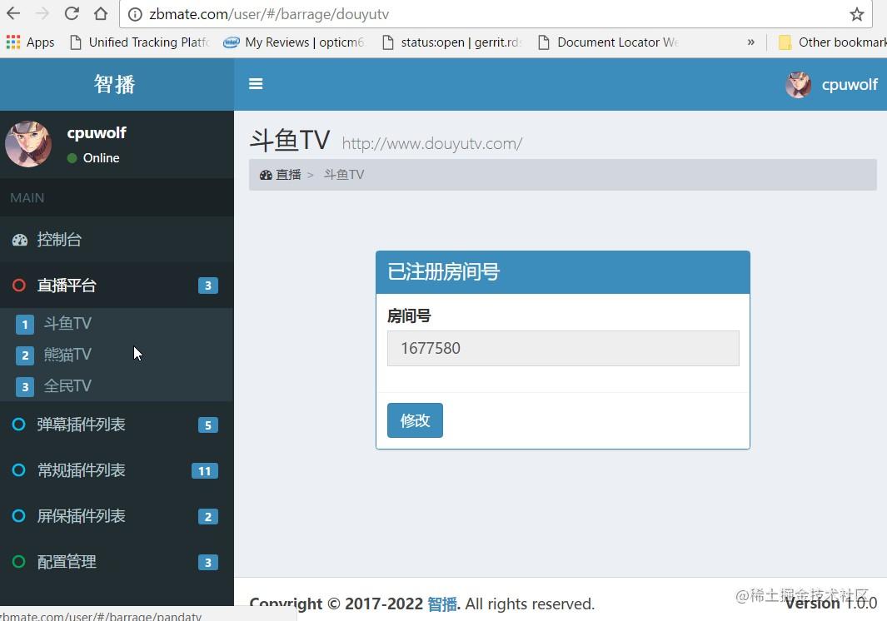Click 已注册房间号 panel header

(x=563, y=272)
